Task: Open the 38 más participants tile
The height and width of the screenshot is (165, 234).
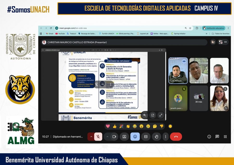Action: click(x=199, y=98)
